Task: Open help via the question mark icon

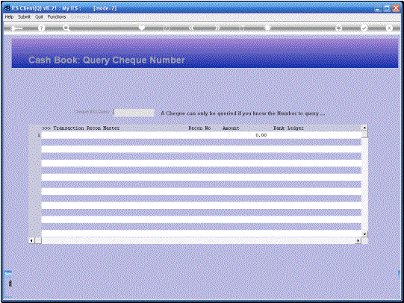Action: click(41, 28)
